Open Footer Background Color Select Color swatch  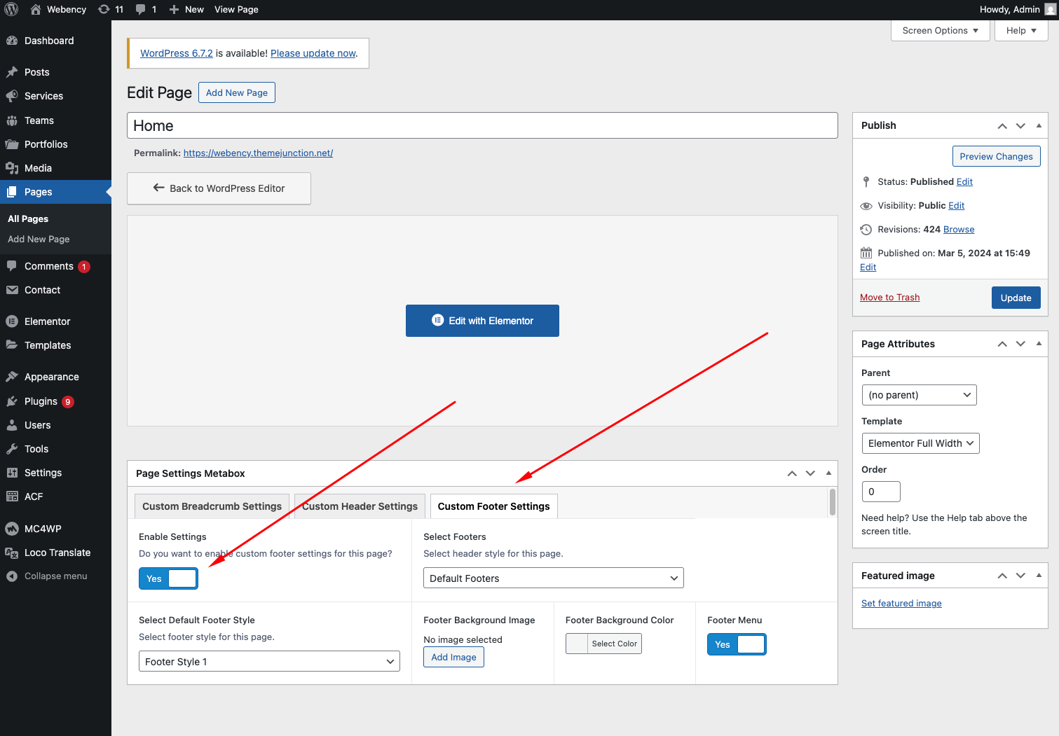click(603, 644)
